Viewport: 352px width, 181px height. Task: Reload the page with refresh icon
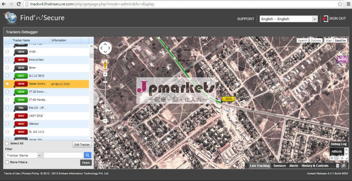(19, 4)
